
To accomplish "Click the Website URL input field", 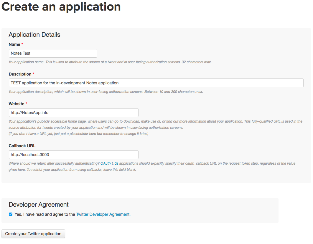I will click(73, 113).
